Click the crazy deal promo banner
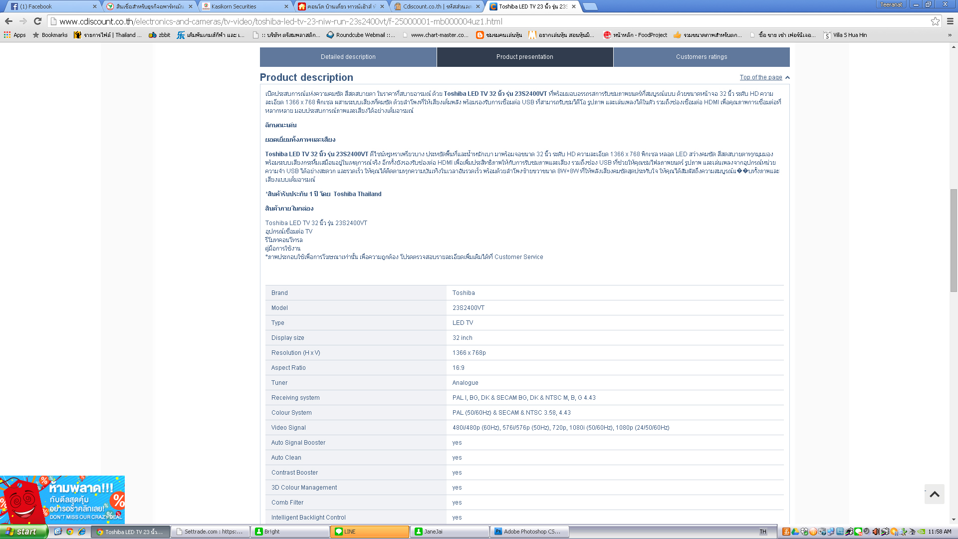Image resolution: width=958 pixels, height=539 pixels. pyautogui.click(x=62, y=499)
